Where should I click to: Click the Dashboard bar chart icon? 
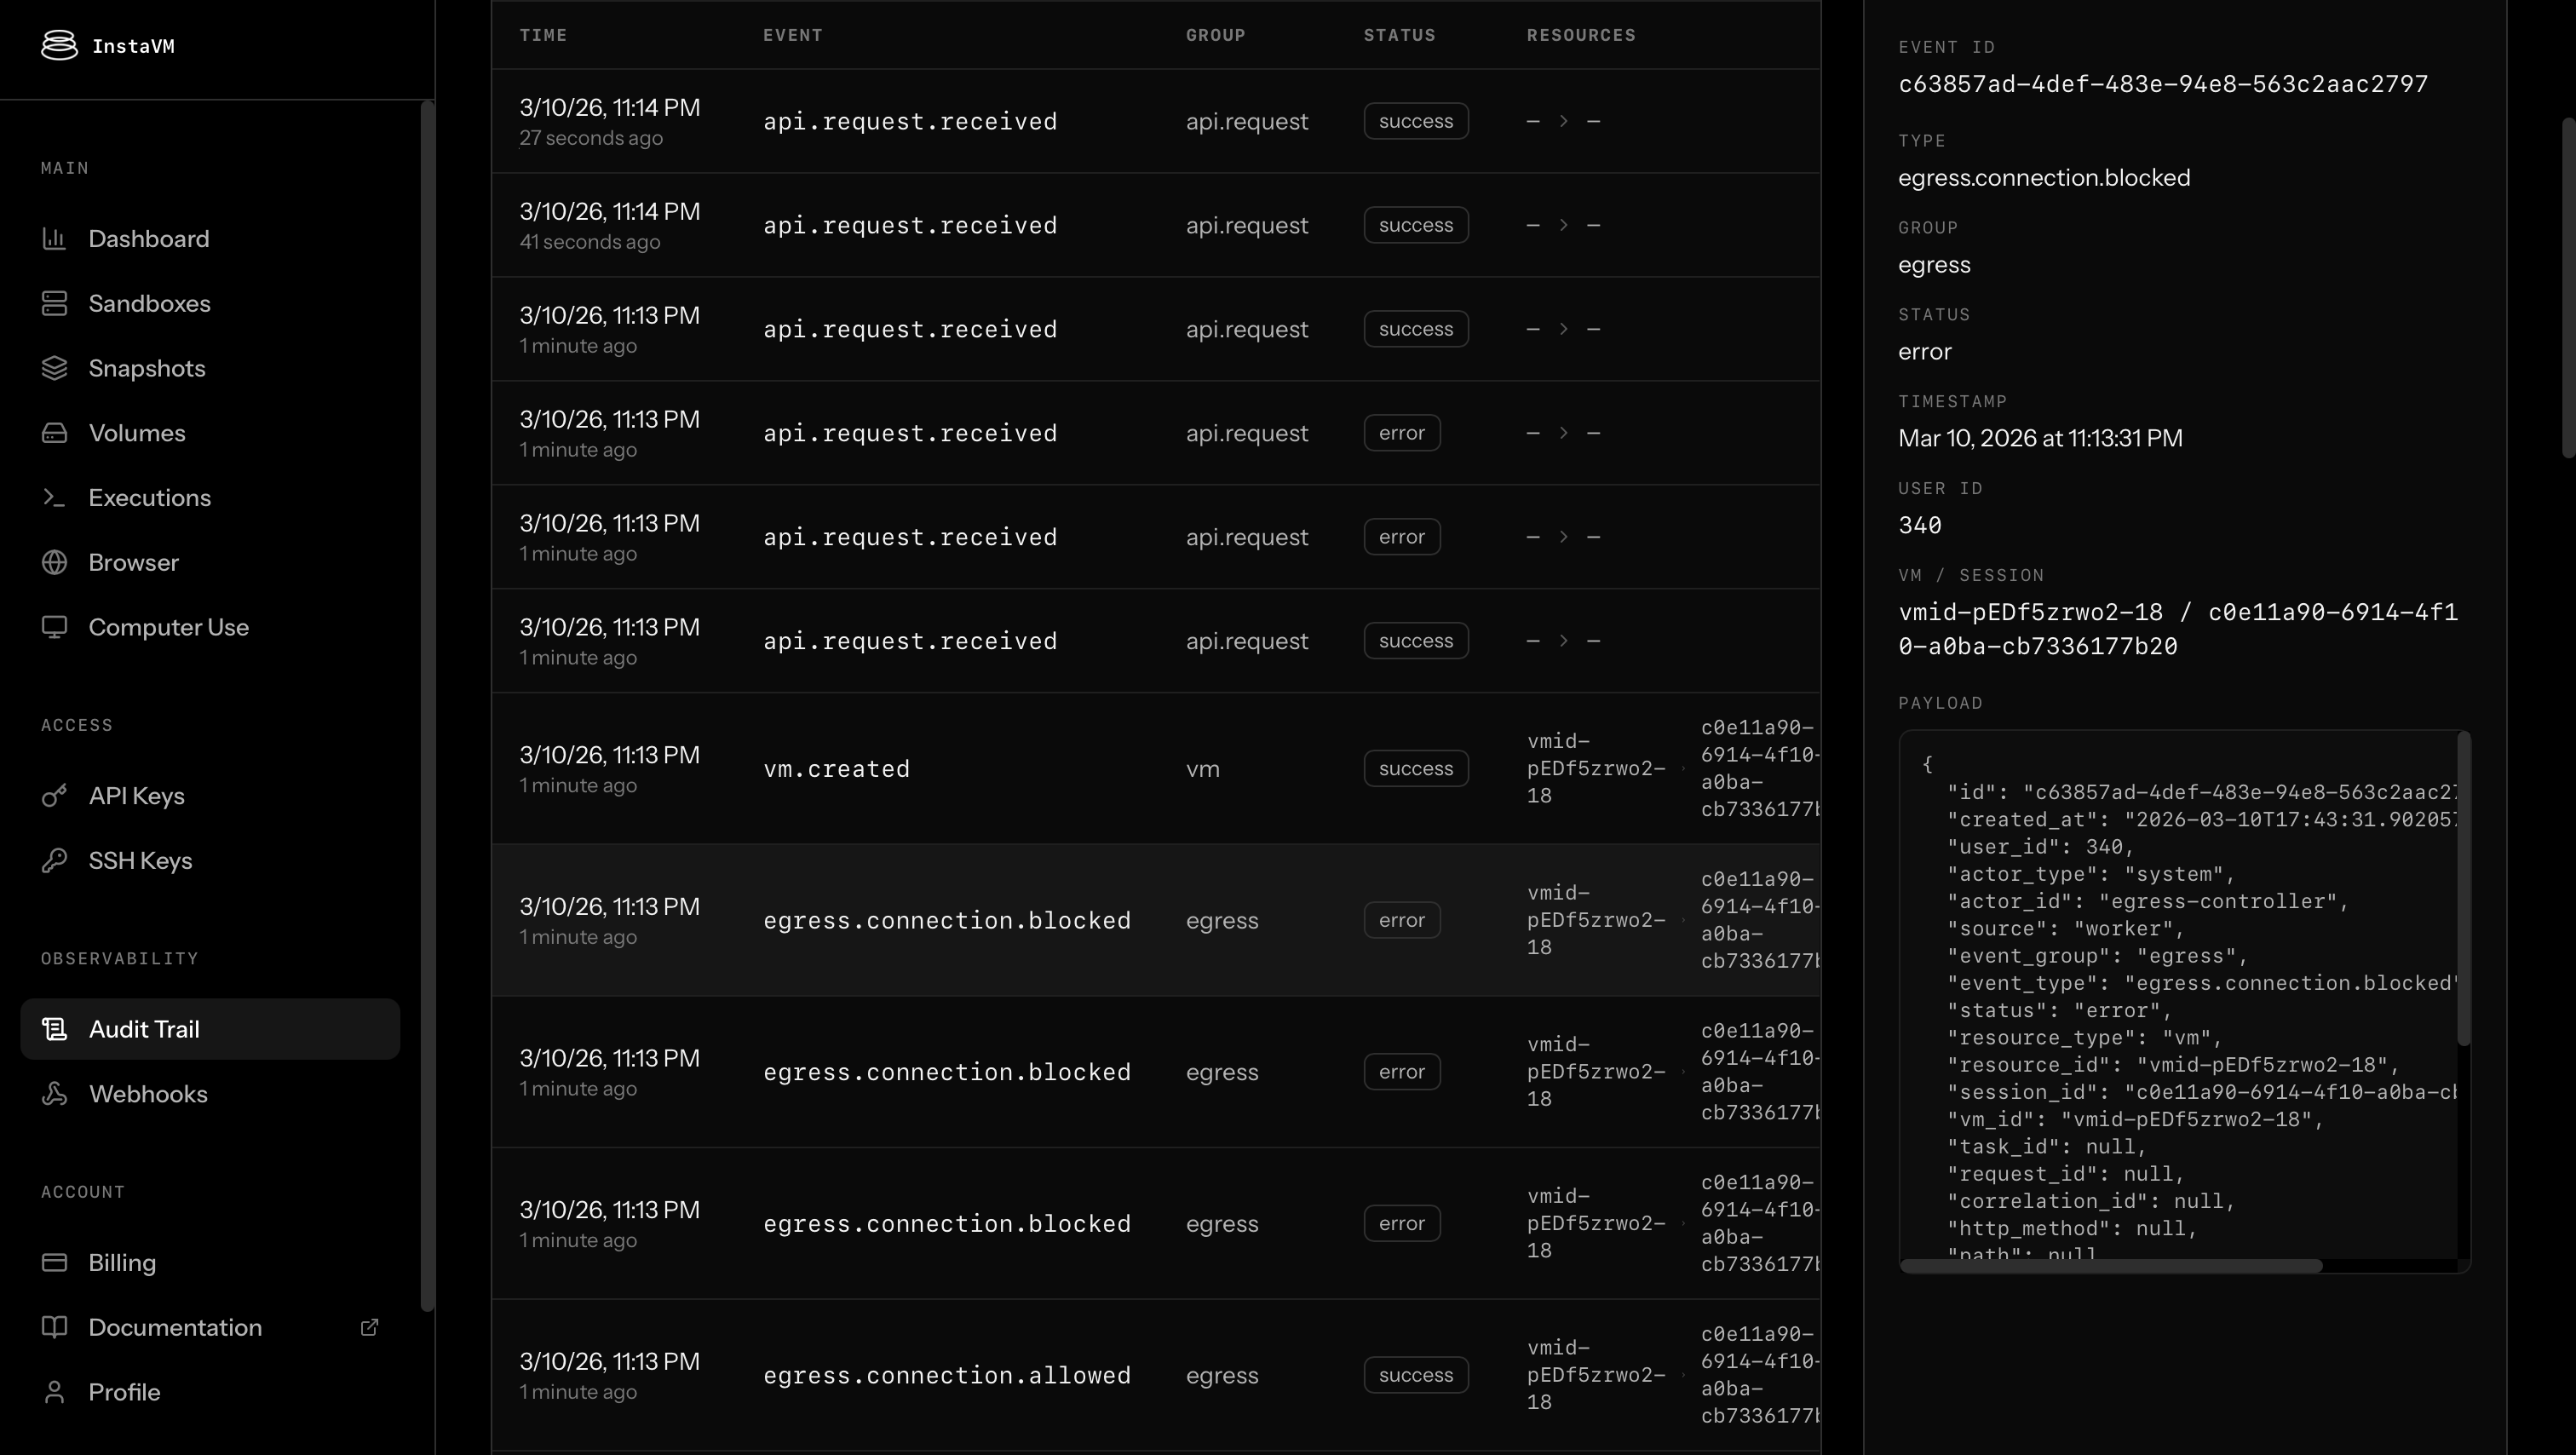click(54, 238)
